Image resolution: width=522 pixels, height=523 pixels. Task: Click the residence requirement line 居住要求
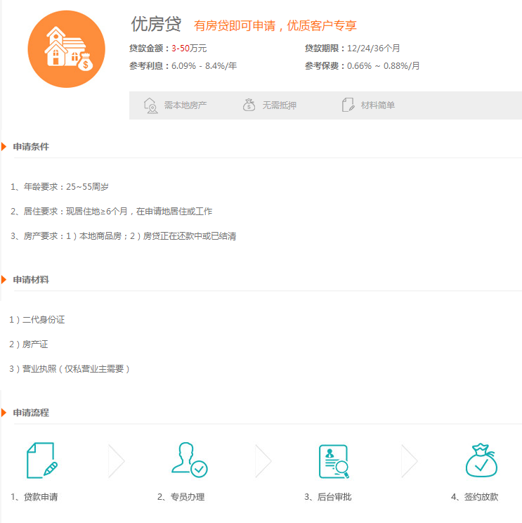tap(111, 212)
